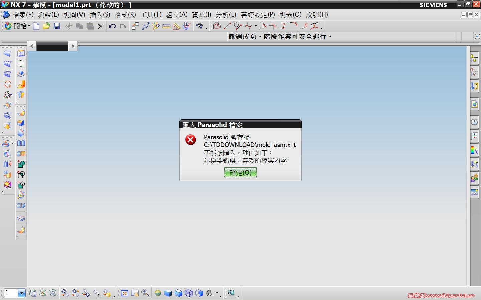This screenshot has height=300, width=481.
Task: Select the Sketch profile tool icon
Action: point(217,26)
